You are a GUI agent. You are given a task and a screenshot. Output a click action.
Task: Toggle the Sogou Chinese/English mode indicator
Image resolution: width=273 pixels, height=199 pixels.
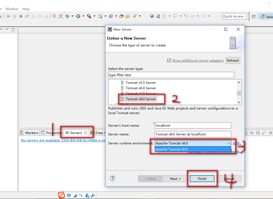[x=69, y=195]
